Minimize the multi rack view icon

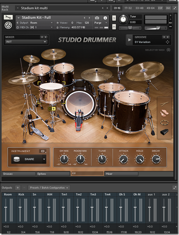(x=175, y=8)
